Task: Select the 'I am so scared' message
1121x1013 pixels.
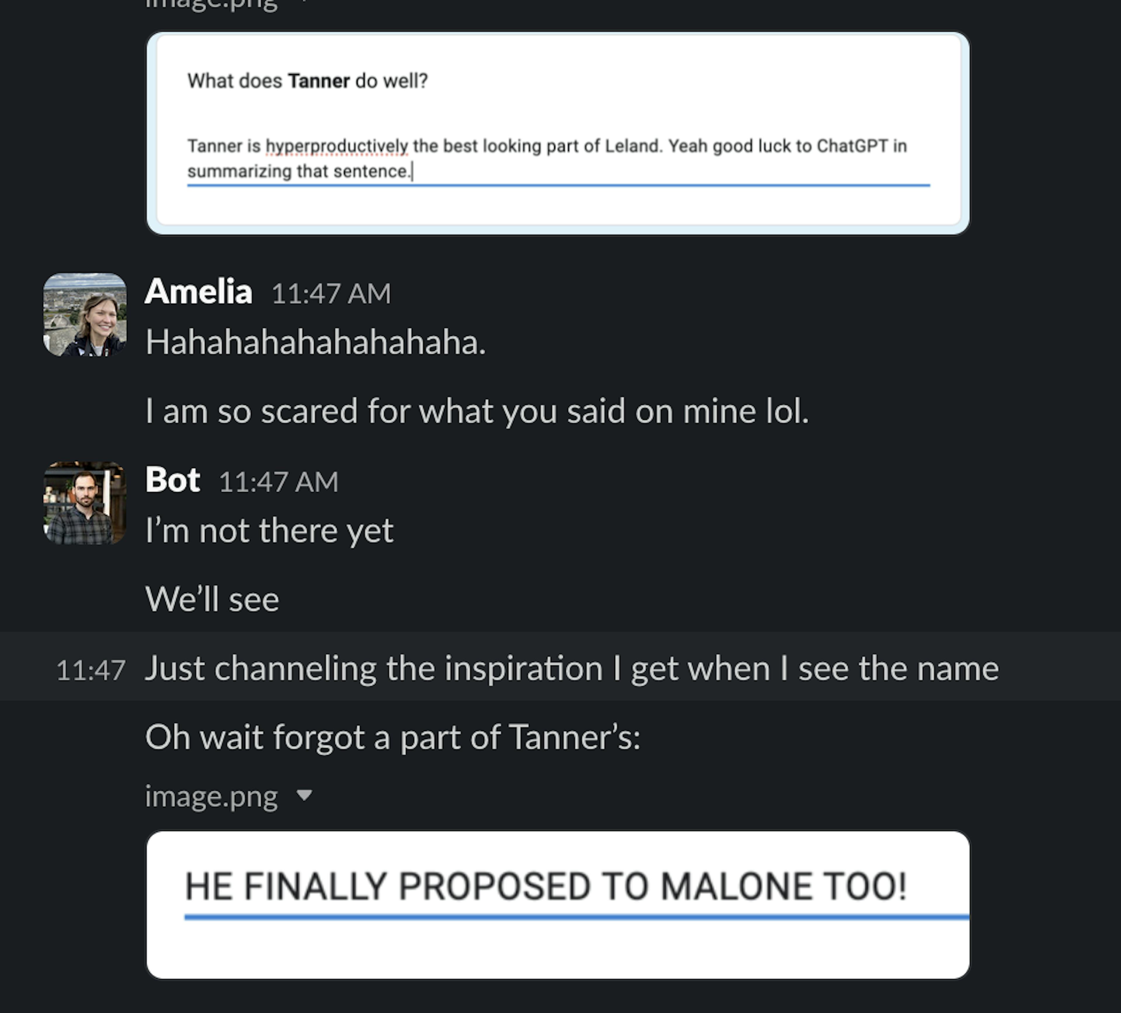Action: click(477, 411)
